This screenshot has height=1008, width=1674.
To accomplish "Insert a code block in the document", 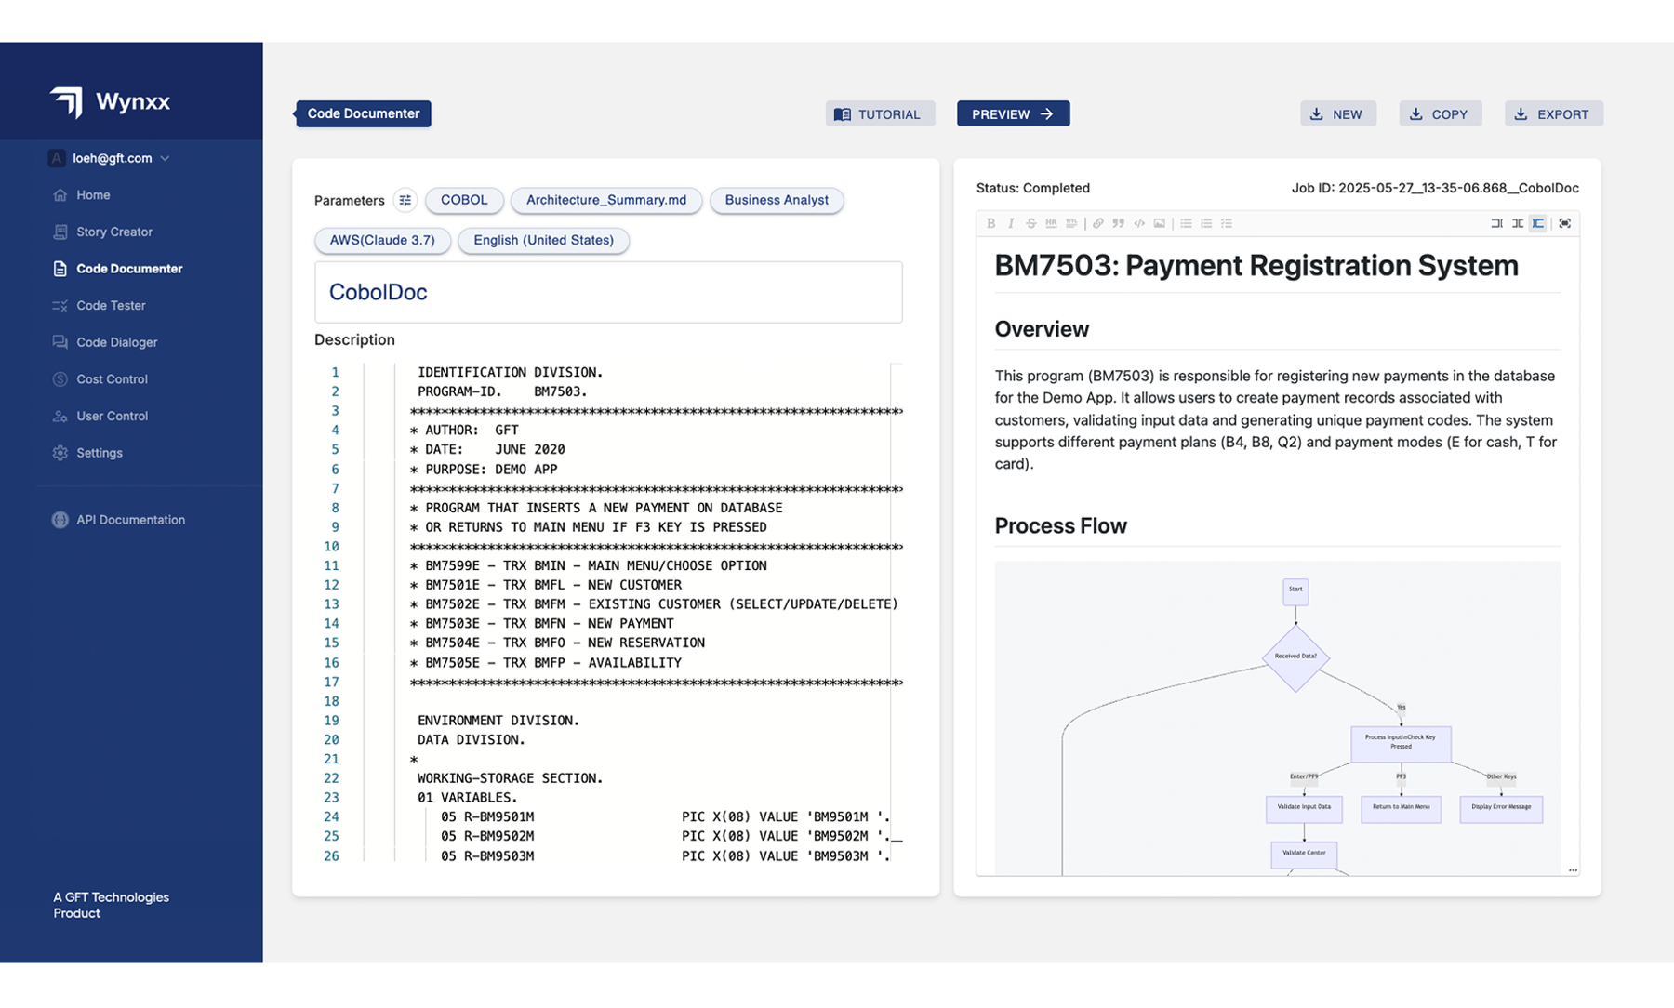I will pos(1138,223).
